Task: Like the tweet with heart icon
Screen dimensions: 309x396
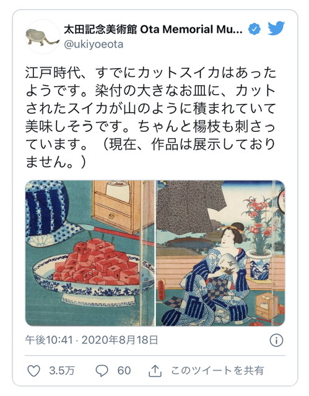Action: pos(33,371)
